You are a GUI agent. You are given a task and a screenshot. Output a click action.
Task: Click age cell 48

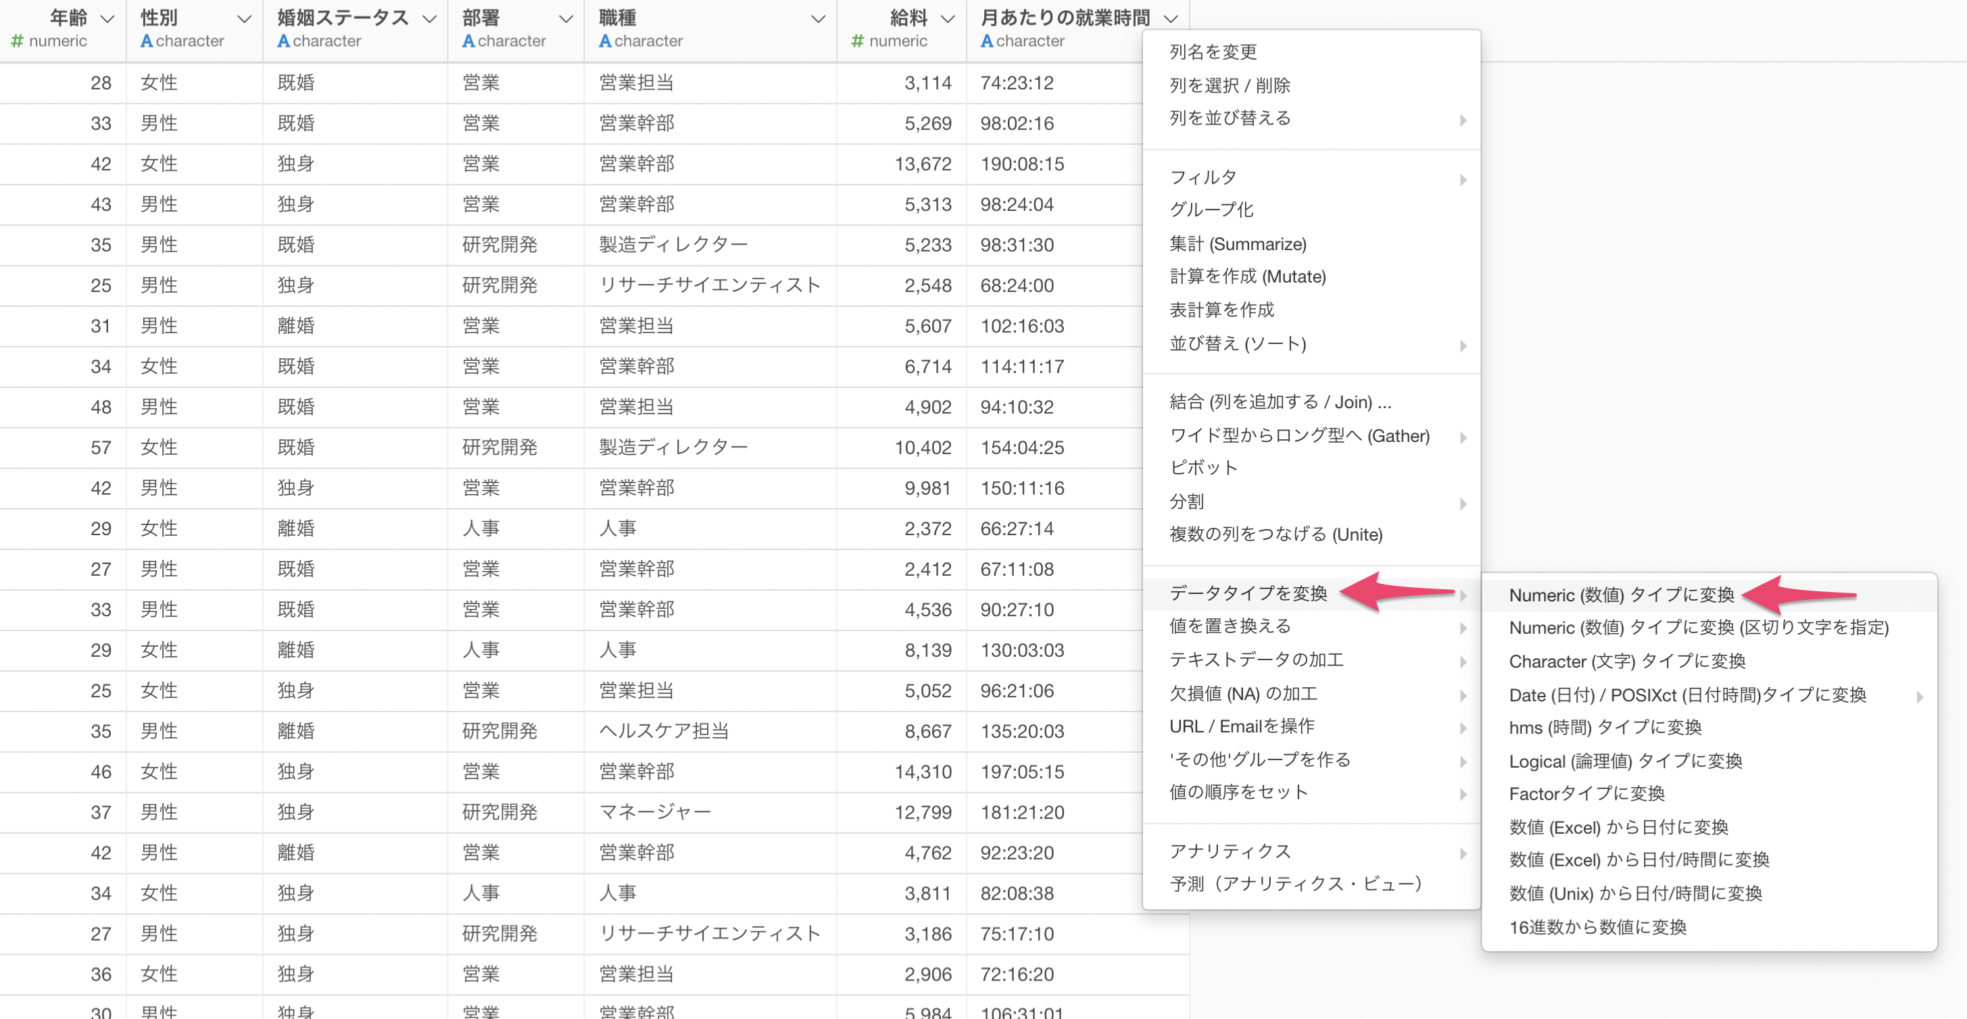(x=63, y=407)
